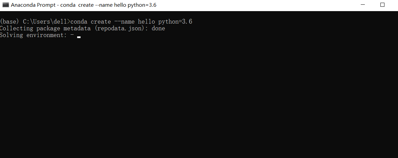398x158 pixels.
Task: Click "Collecting package metadata" output text
Action: click(x=45, y=28)
